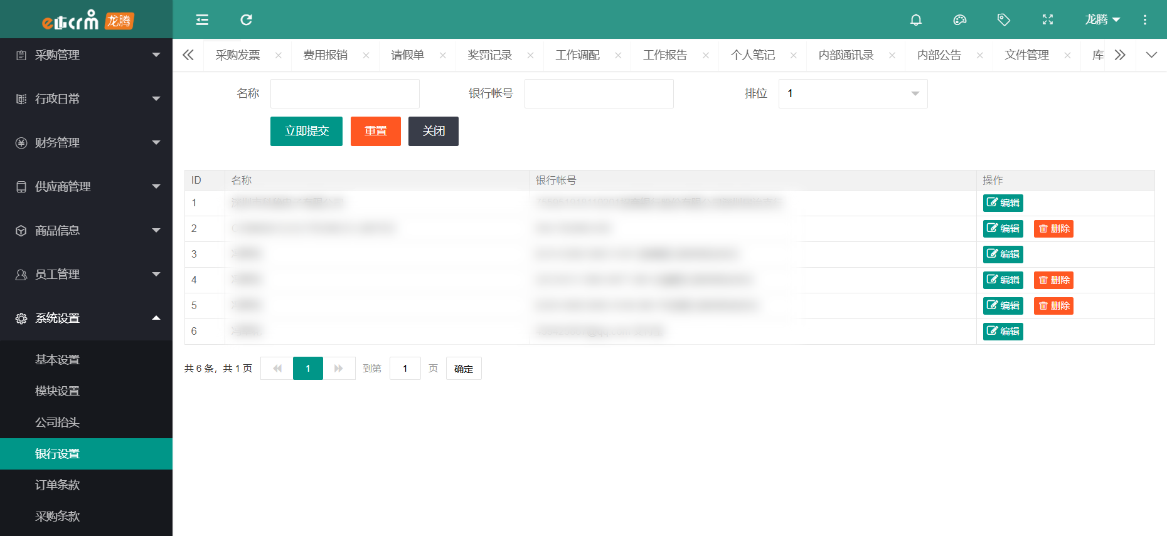Collapse the sidebar menu icon
The image size is (1167, 536).
tap(202, 20)
